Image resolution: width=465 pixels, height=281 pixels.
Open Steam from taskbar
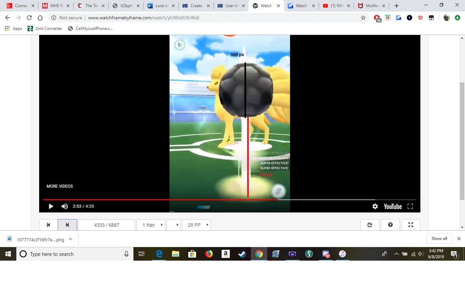(x=242, y=254)
